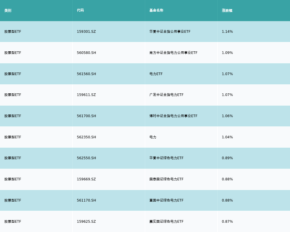Click 股票型ETF in the 562350.SH row
The height and width of the screenshot is (232, 290).
pos(13,137)
